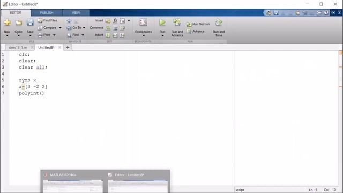
Task: Click the 'clc;' code line
Action: click(x=24, y=54)
